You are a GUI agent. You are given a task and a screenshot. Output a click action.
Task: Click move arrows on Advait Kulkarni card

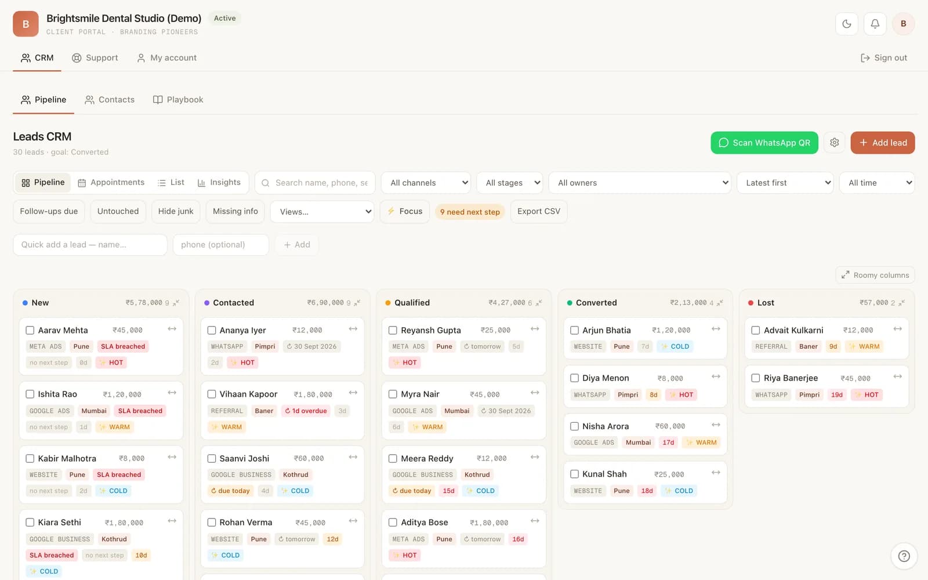tap(897, 329)
